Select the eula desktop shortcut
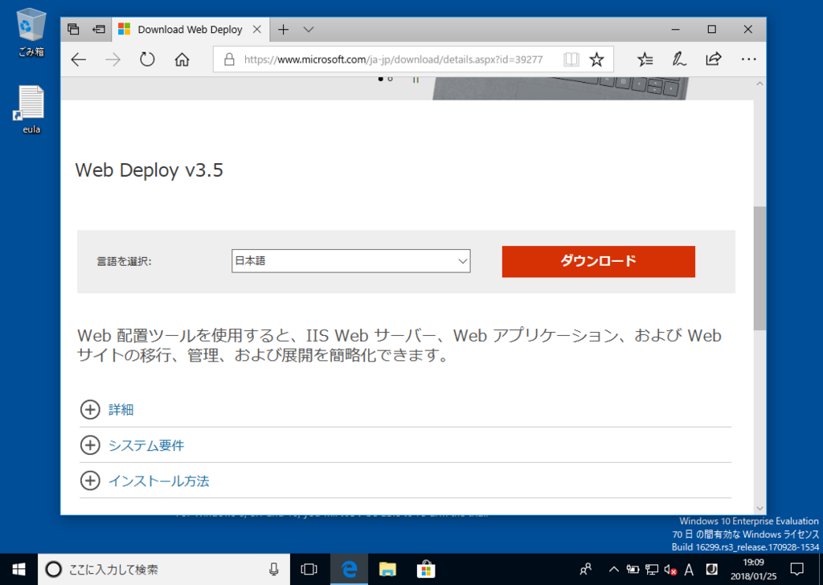Viewport: 823px width, 585px height. 31,109
